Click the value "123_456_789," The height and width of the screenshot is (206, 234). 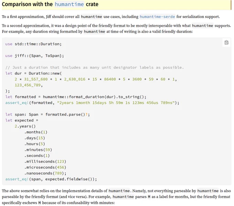29,85
